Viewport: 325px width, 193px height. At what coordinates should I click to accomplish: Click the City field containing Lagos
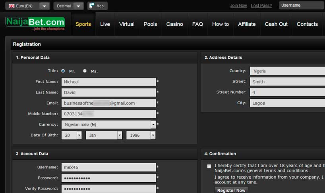(287, 103)
